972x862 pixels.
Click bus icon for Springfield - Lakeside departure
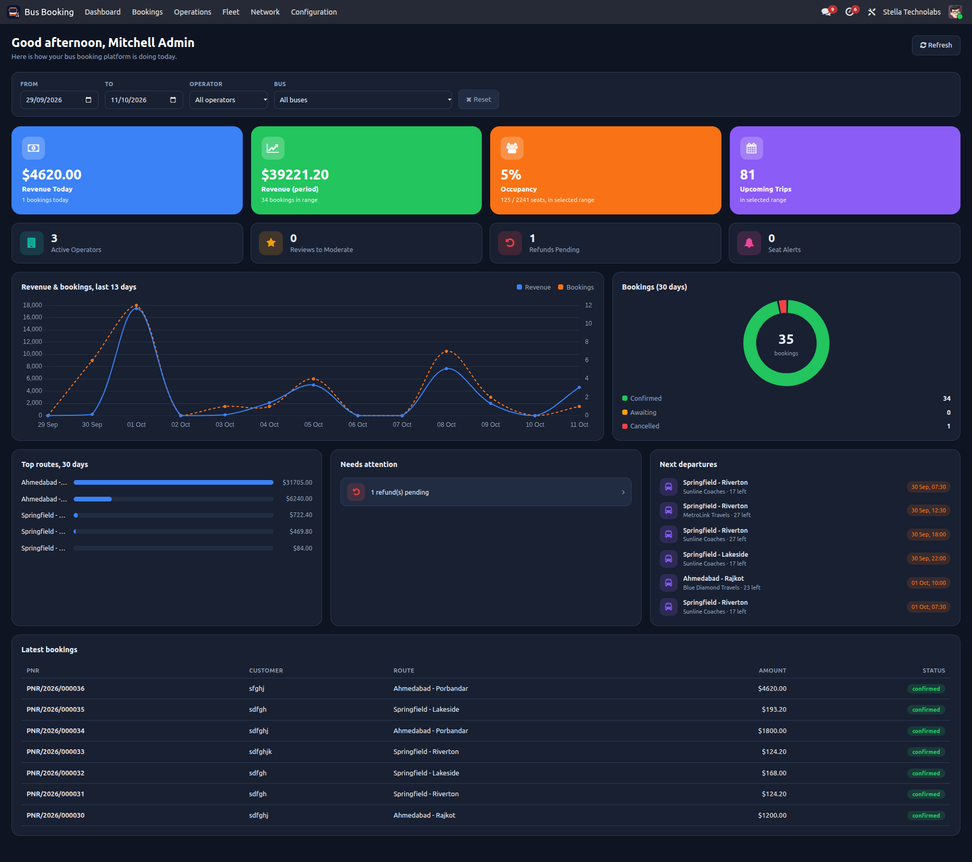pos(669,559)
